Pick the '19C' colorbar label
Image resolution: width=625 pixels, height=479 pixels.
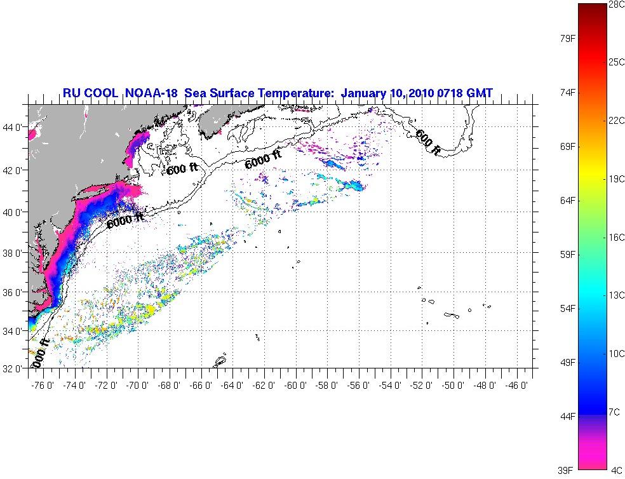(x=616, y=179)
